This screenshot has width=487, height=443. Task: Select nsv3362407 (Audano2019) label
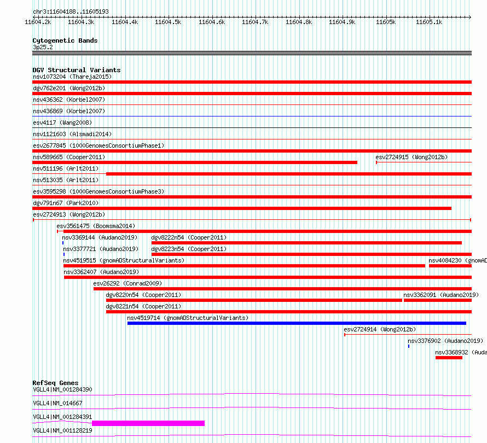[101, 272]
